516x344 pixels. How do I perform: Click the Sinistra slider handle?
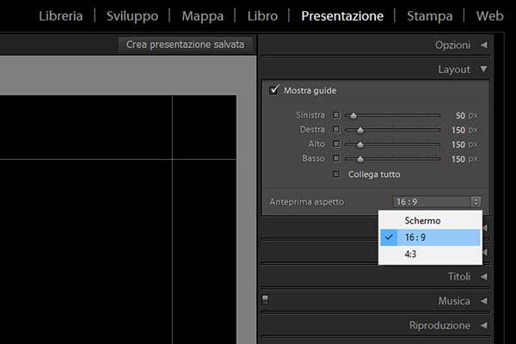click(351, 115)
